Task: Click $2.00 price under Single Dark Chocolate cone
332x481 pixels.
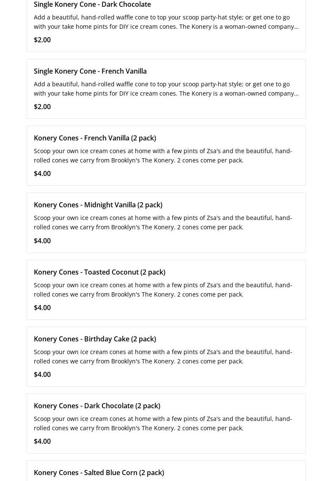Action: pyautogui.click(x=42, y=40)
